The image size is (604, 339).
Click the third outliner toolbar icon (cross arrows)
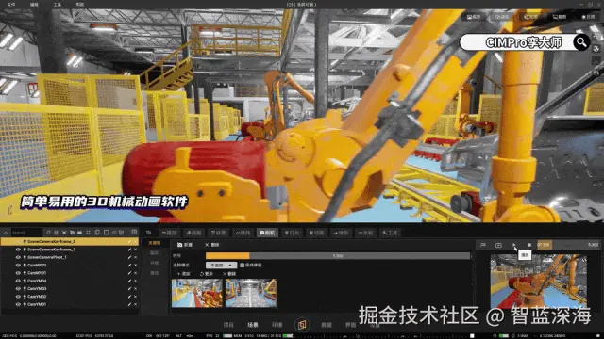[x=64, y=233]
